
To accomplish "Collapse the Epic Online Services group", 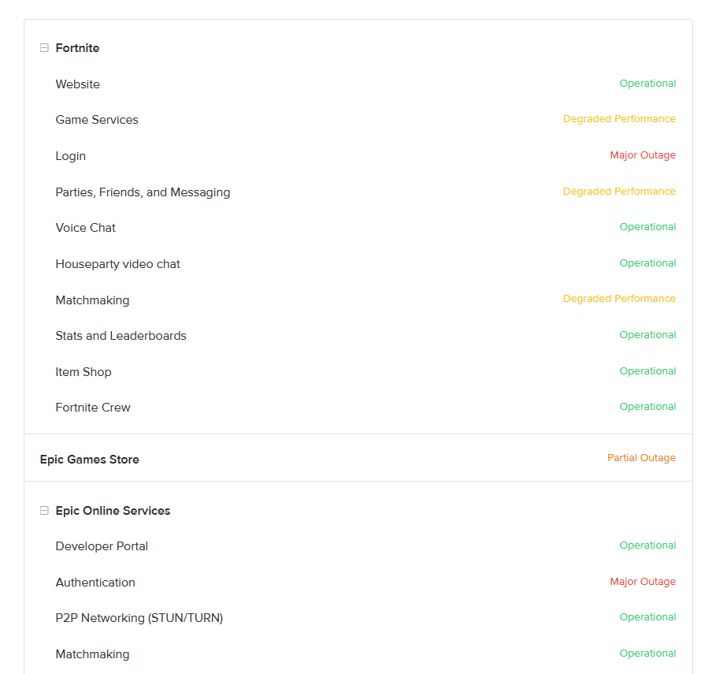I will [45, 511].
